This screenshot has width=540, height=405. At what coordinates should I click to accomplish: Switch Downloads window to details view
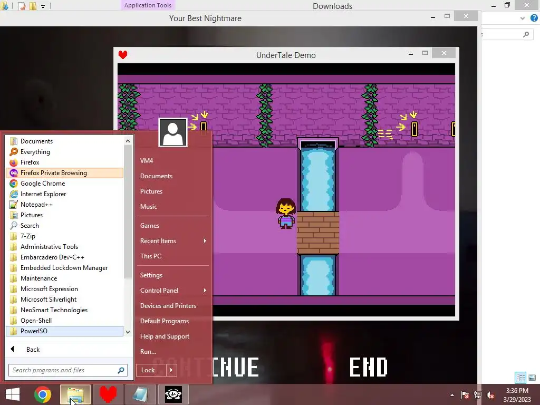point(520,378)
